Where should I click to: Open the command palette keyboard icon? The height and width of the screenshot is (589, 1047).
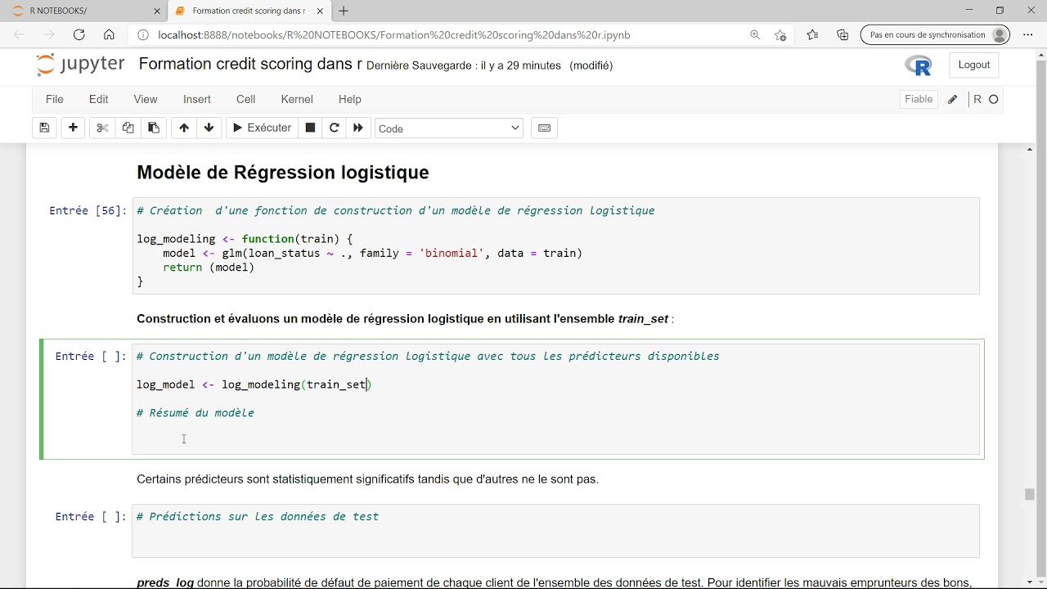click(544, 128)
